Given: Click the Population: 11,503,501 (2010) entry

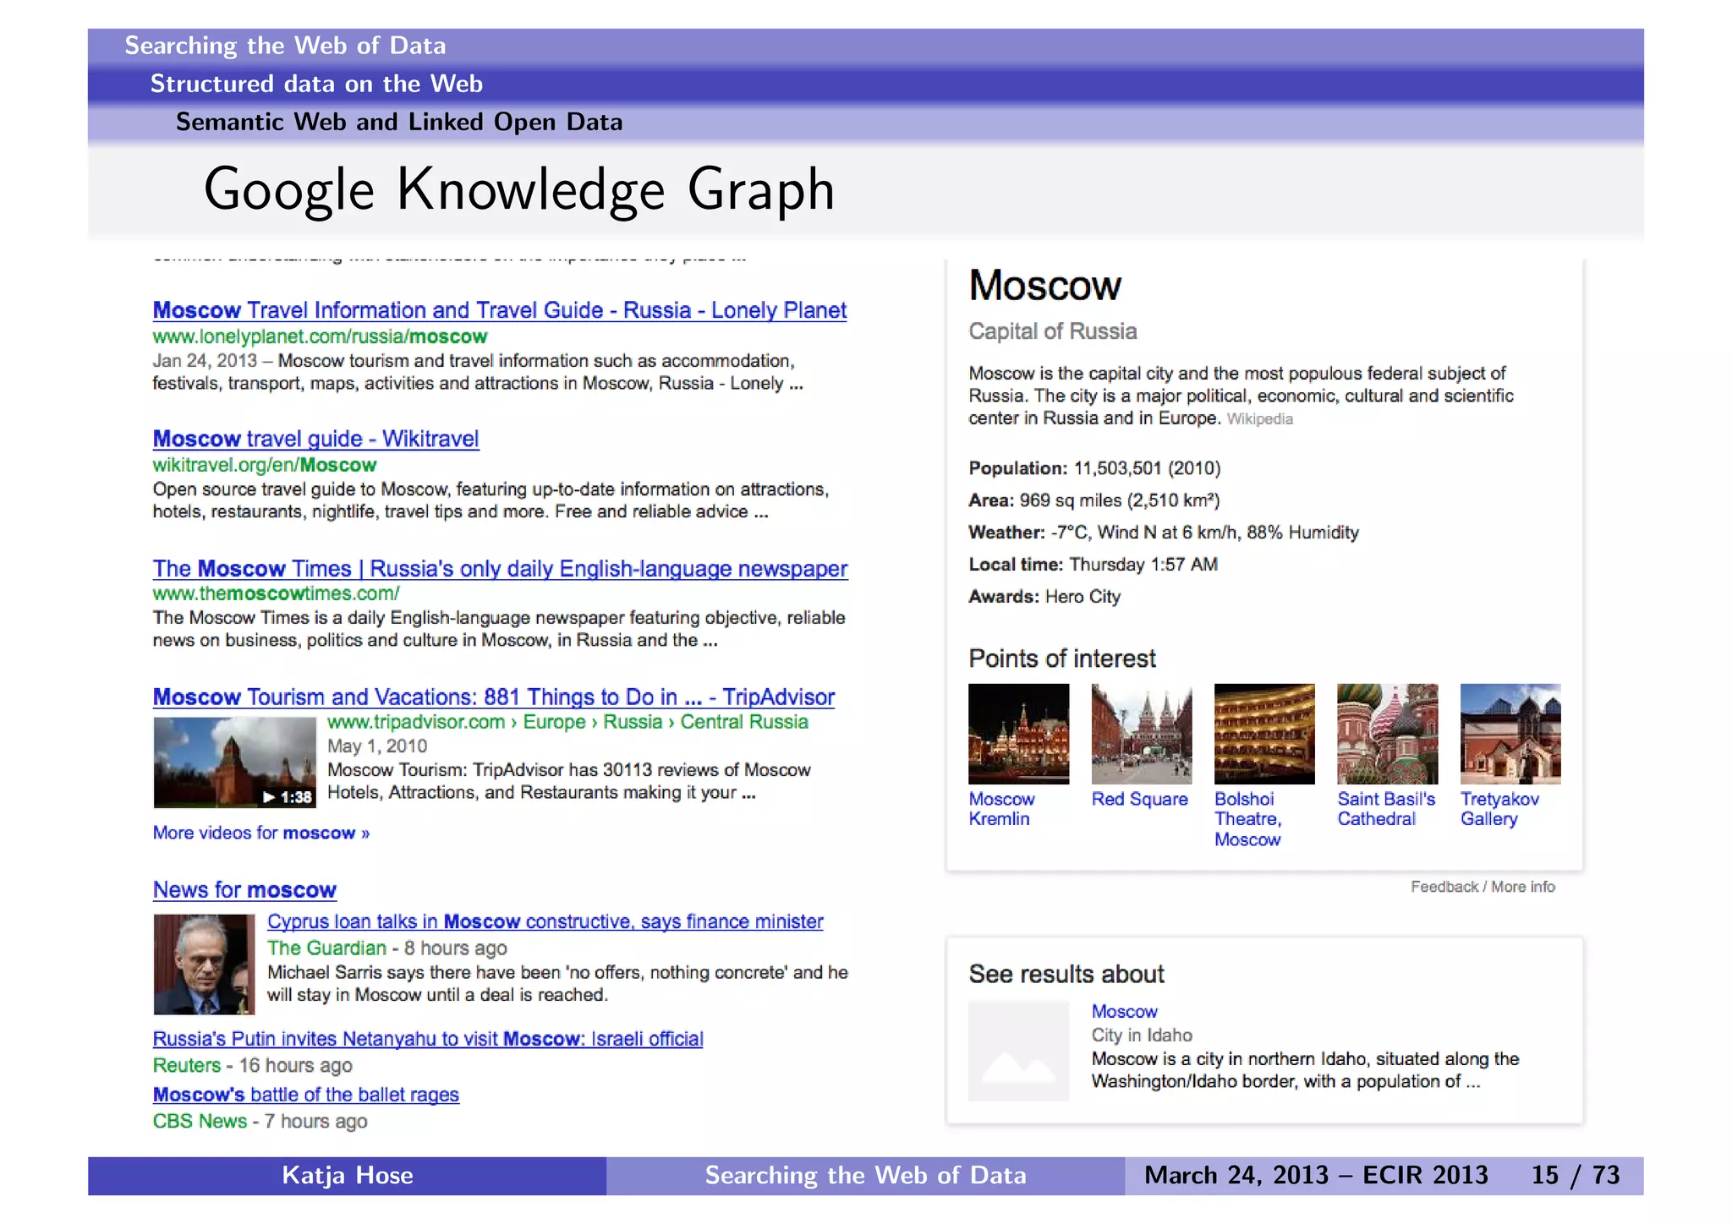Looking at the screenshot, I should 1094,468.
